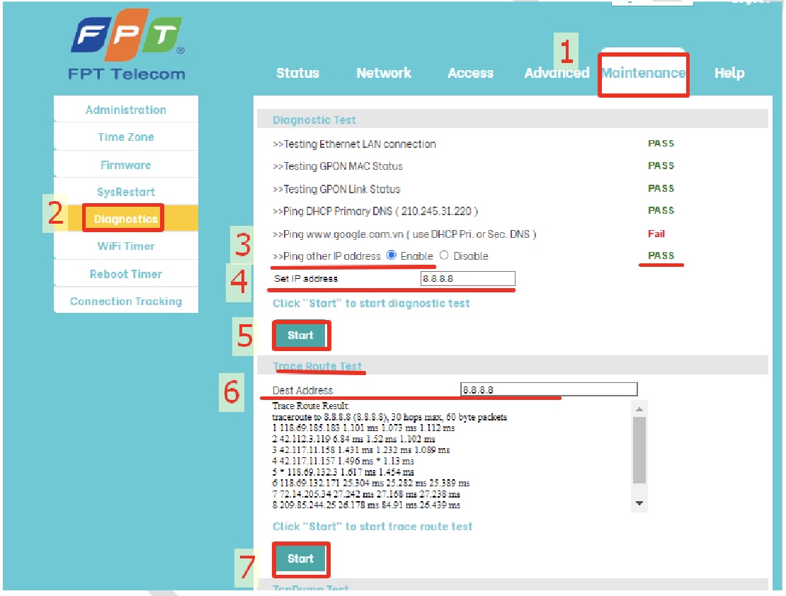Switch to the Network tab

click(384, 73)
